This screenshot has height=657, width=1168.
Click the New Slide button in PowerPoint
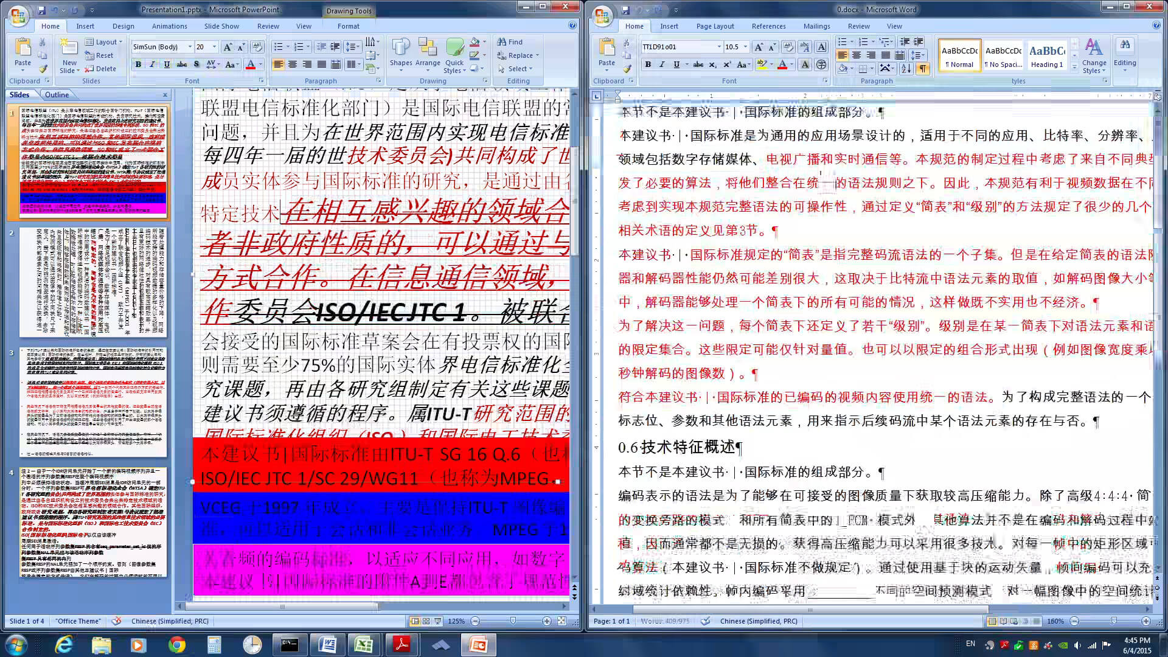69,55
